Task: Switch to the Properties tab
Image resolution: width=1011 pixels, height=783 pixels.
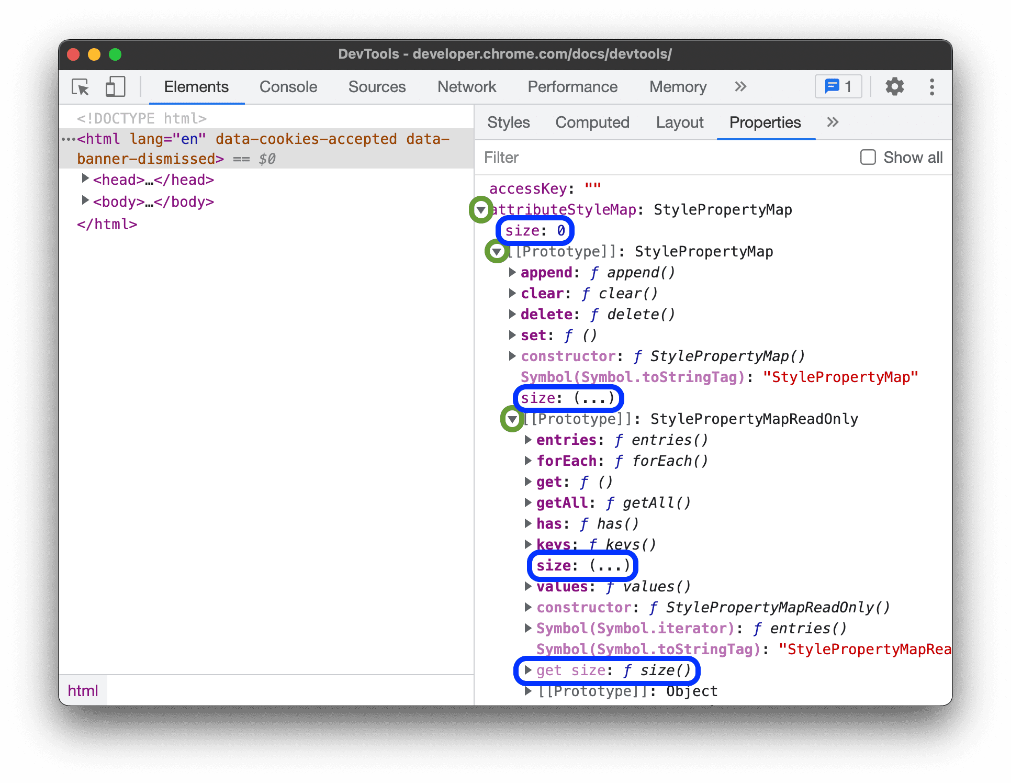Action: tap(763, 122)
